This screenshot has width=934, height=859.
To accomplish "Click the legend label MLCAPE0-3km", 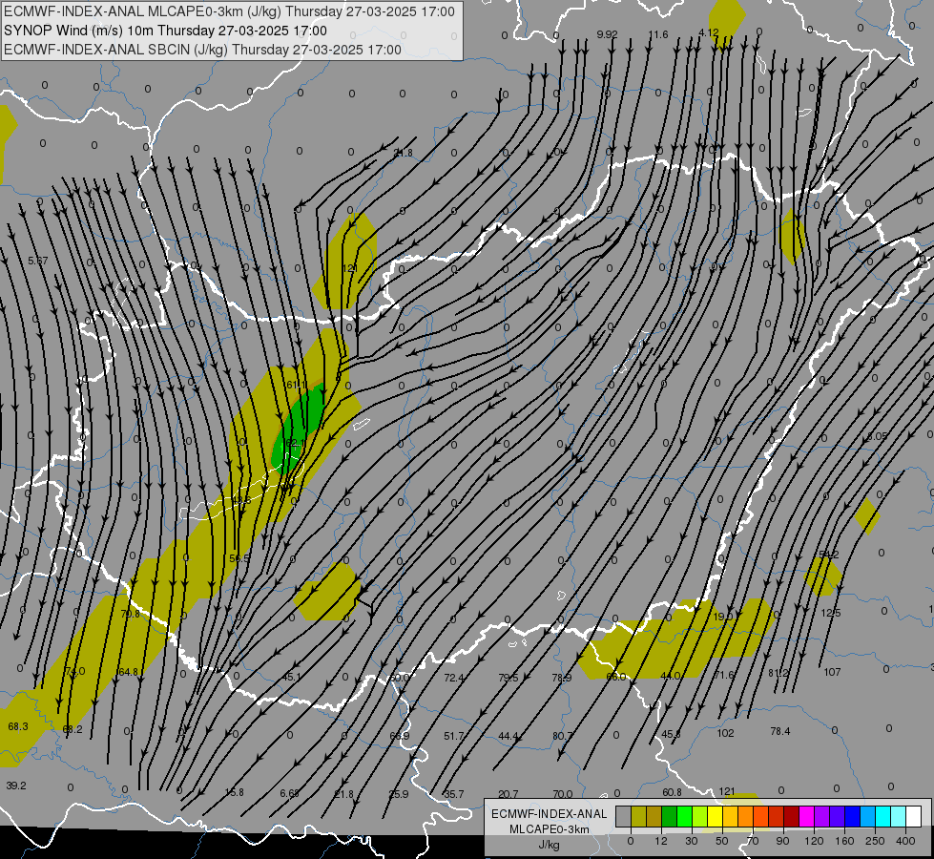I will coord(550,829).
